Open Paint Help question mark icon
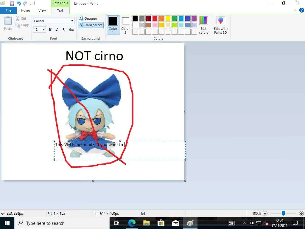Image resolution: width=305 pixels, height=229 pixels. click(301, 10)
